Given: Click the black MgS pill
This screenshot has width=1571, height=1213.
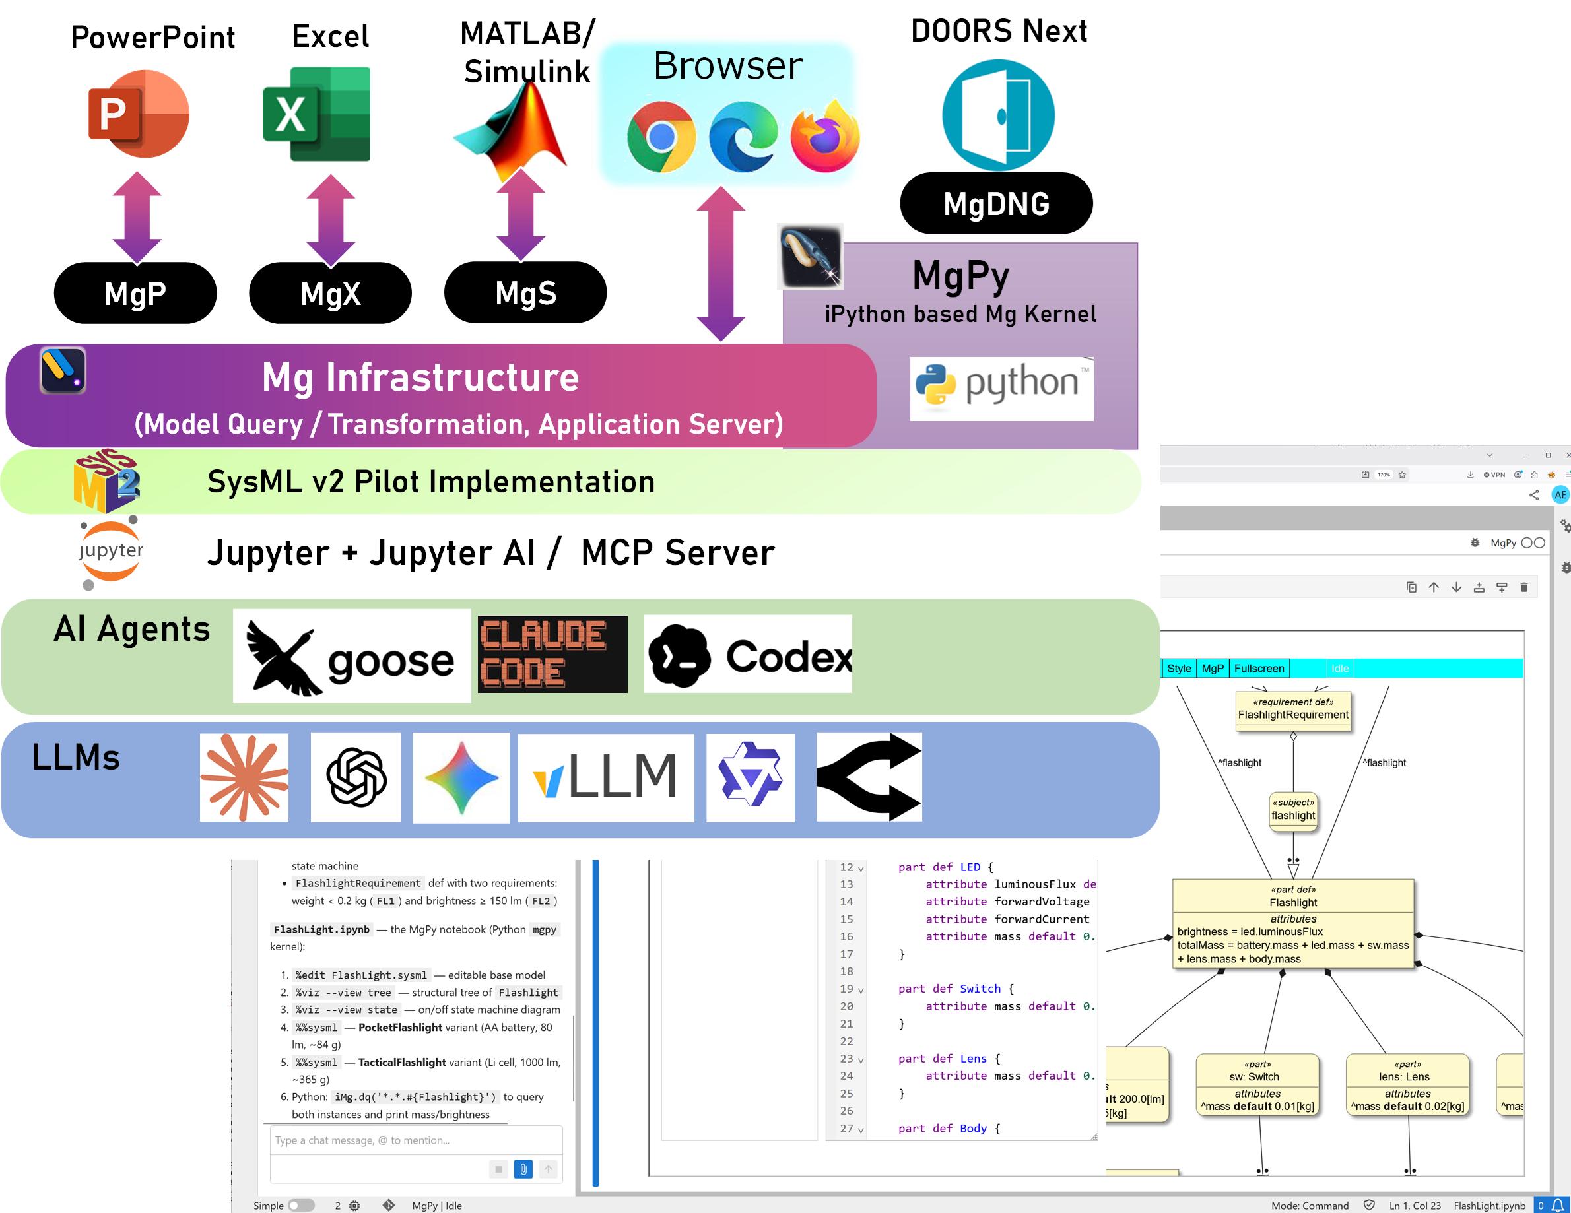Looking at the screenshot, I should click(x=526, y=292).
